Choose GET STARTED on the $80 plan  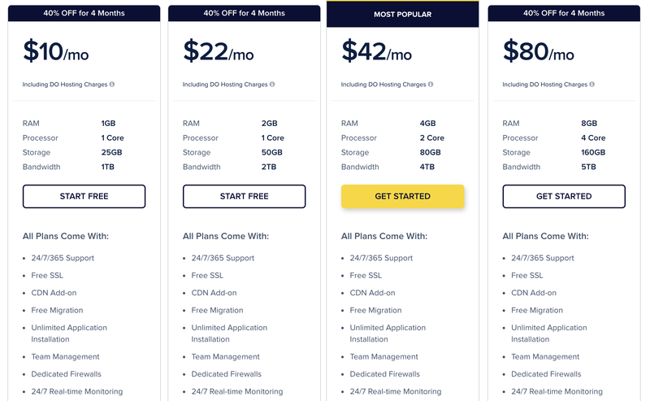564,196
